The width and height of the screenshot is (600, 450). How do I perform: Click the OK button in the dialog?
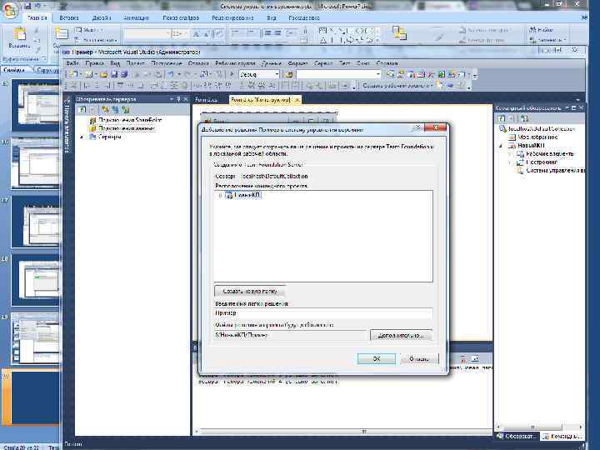(x=377, y=358)
